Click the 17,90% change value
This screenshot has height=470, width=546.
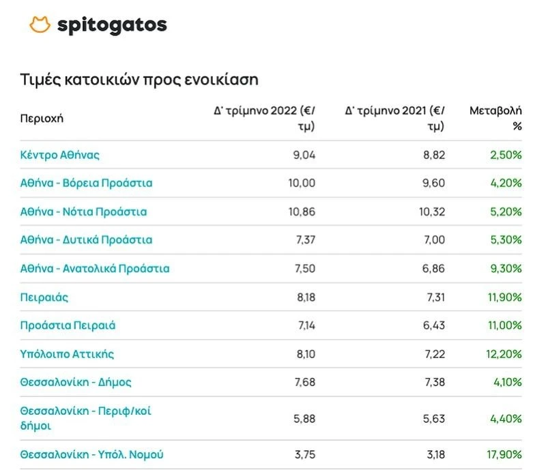point(506,454)
